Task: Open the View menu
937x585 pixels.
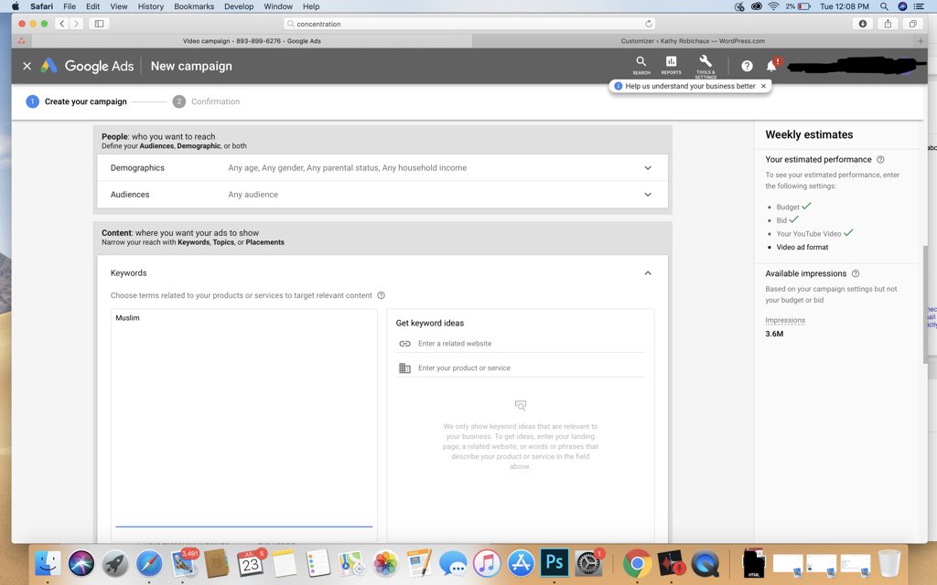Action: point(118,6)
